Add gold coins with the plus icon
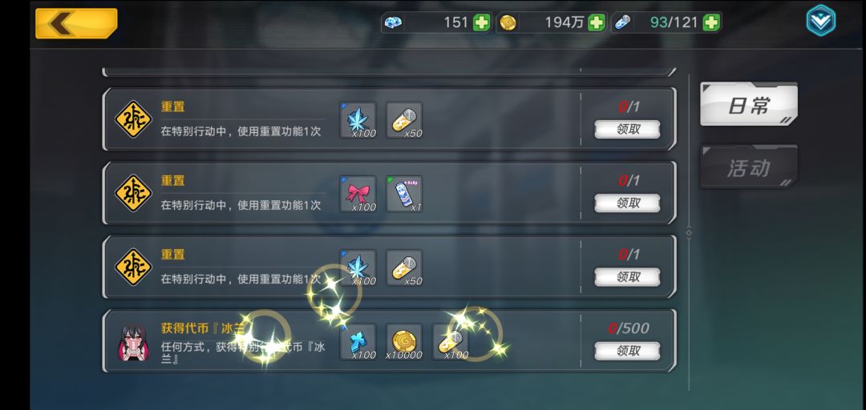 (x=597, y=22)
